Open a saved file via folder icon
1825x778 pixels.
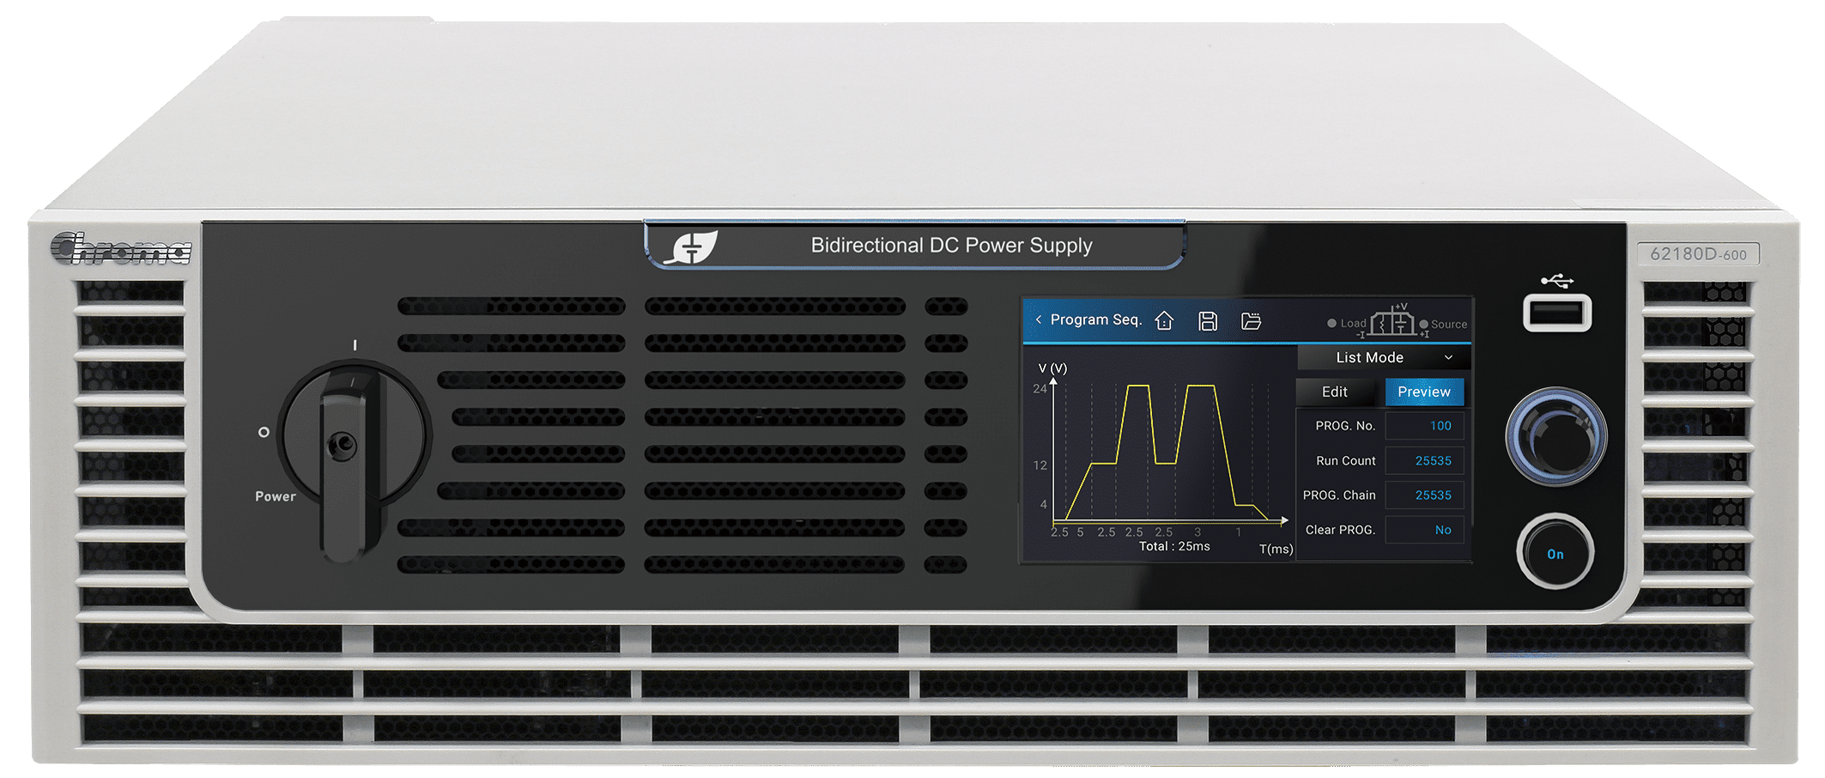click(1252, 321)
